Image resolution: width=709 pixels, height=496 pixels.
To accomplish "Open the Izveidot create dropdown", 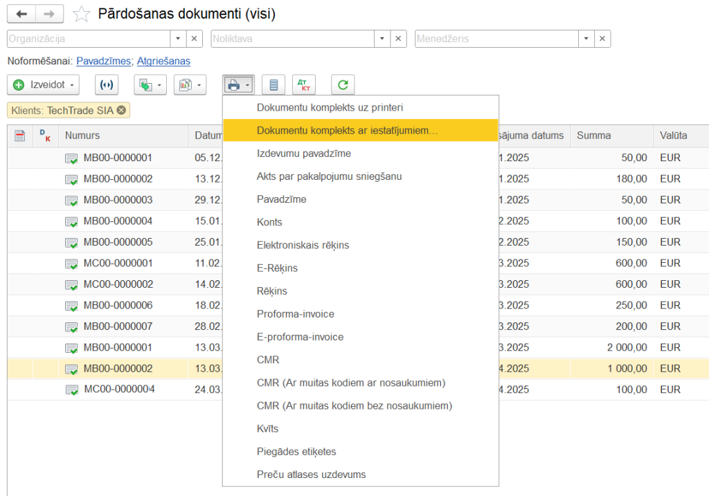I will click(43, 84).
